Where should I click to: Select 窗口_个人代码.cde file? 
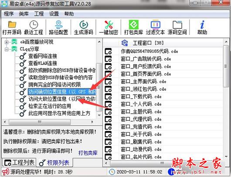point(141,104)
